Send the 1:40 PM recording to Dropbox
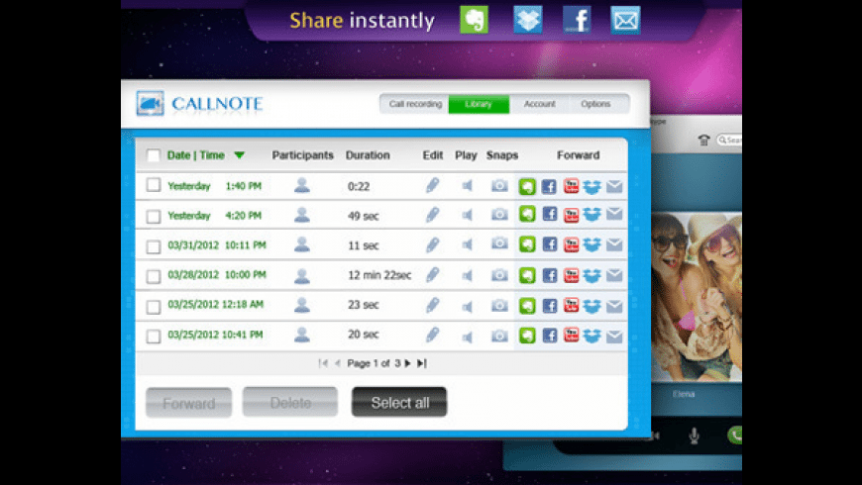The height and width of the screenshot is (485, 862). (x=593, y=187)
